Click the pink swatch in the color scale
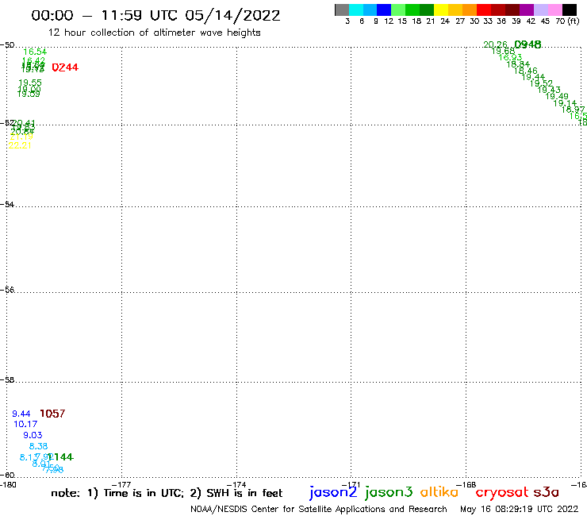Screen dimensions: 587x516 coord(554,10)
